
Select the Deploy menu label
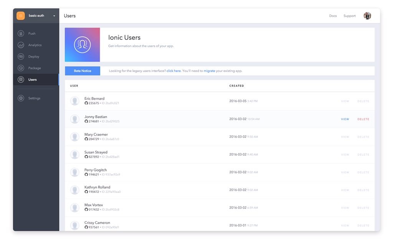tap(34, 57)
